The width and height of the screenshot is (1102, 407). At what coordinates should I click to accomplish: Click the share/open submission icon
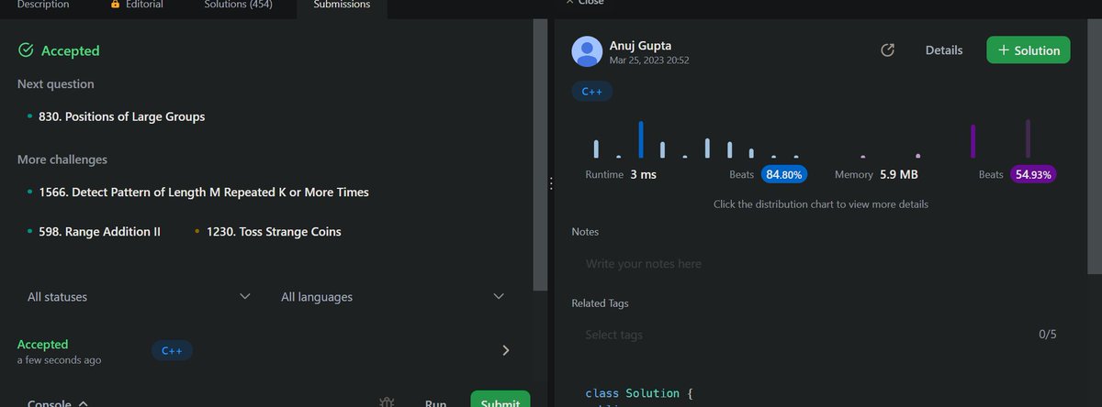tap(888, 50)
